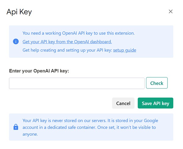Click the 'You need a working OpenAI API key' text

click(79, 33)
